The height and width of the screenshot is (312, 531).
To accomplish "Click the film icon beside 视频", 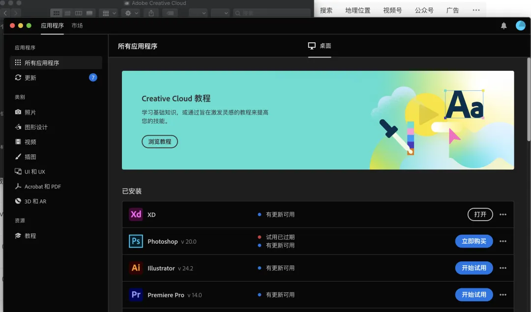I will pos(18,142).
